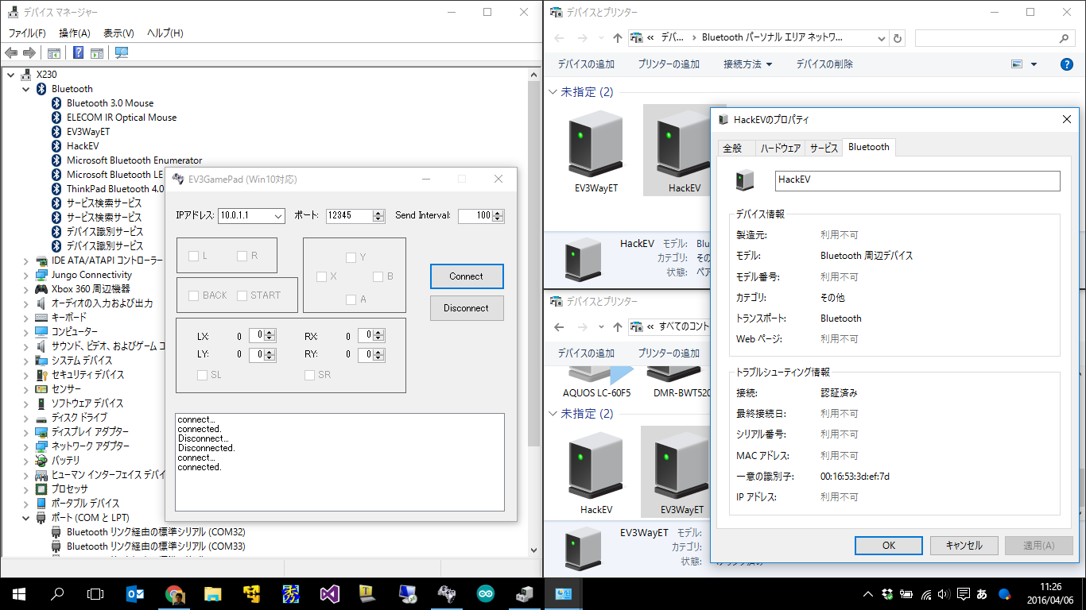The image size is (1086, 610).
Task: Open the Arduino IDE from the taskbar
Action: tap(486, 593)
